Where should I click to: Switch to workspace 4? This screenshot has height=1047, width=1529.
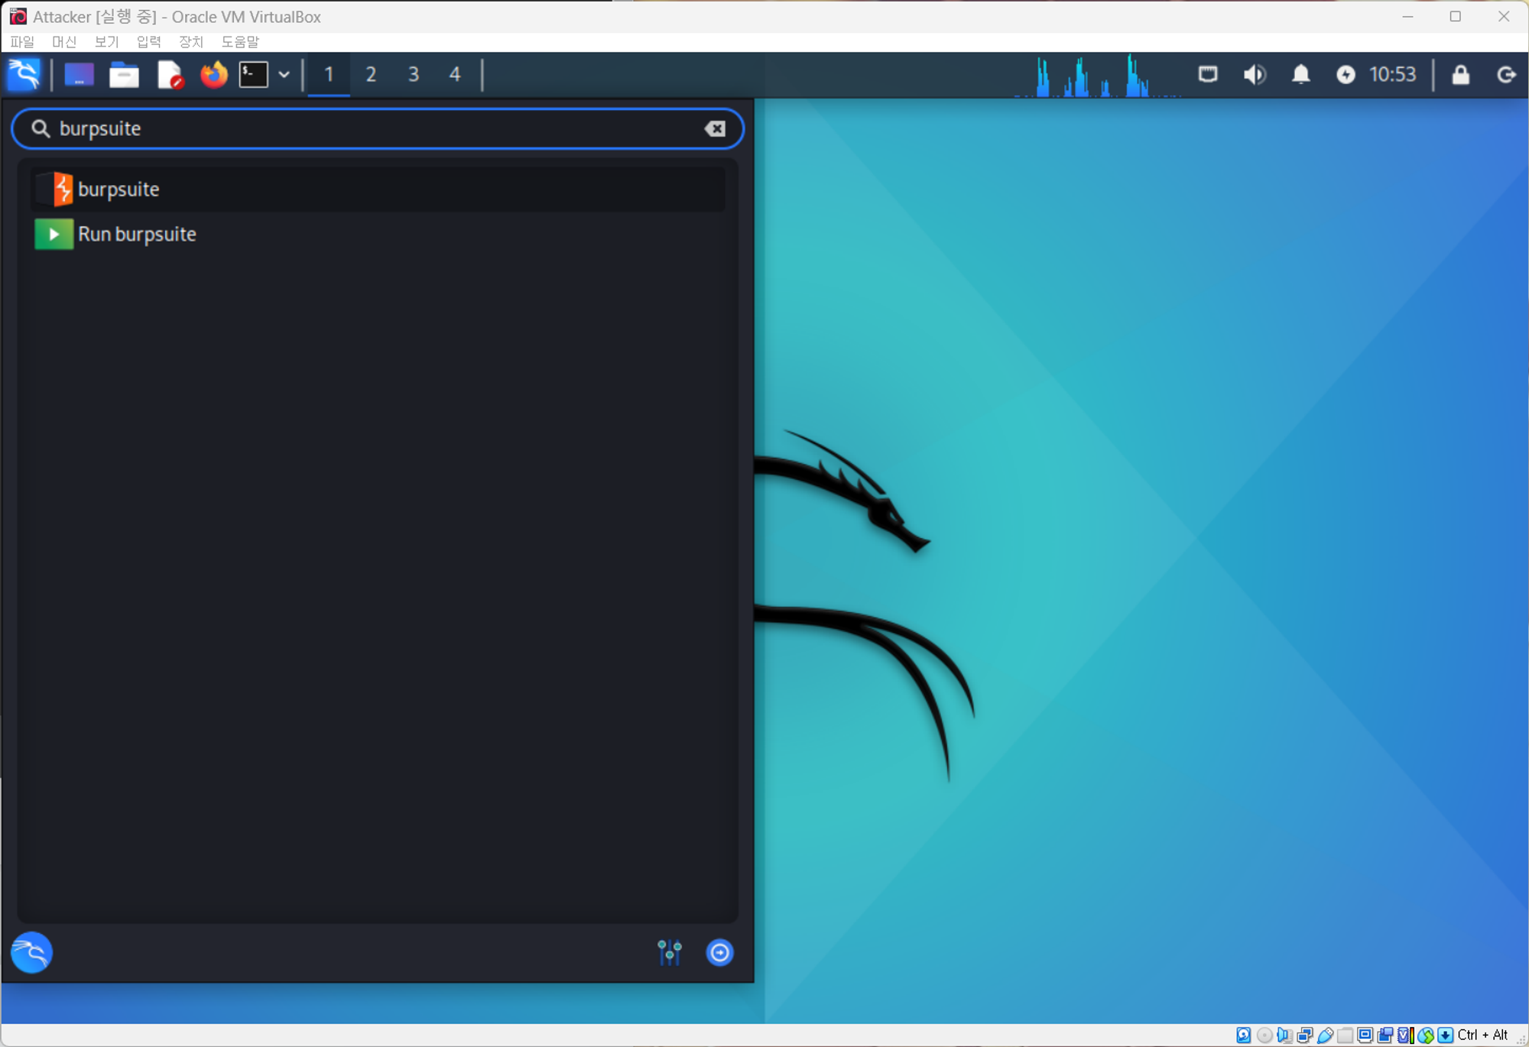pyautogui.click(x=455, y=75)
